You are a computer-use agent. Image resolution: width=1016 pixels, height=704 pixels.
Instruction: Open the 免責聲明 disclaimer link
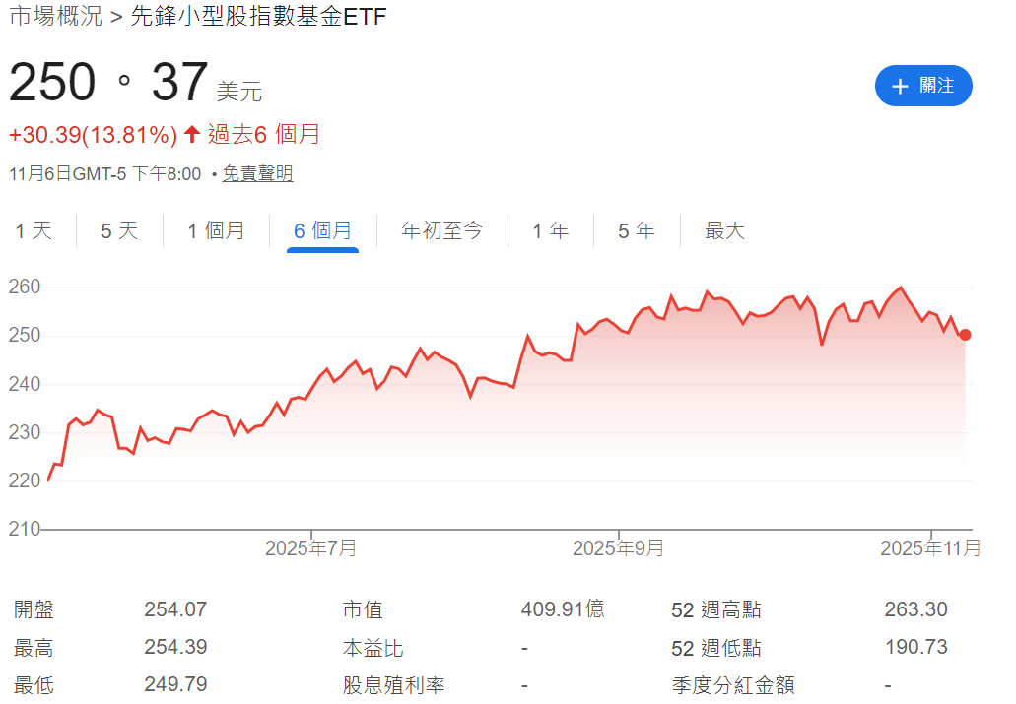click(257, 174)
